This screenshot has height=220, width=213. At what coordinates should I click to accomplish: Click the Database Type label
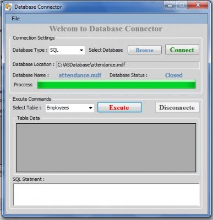tap(30, 50)
